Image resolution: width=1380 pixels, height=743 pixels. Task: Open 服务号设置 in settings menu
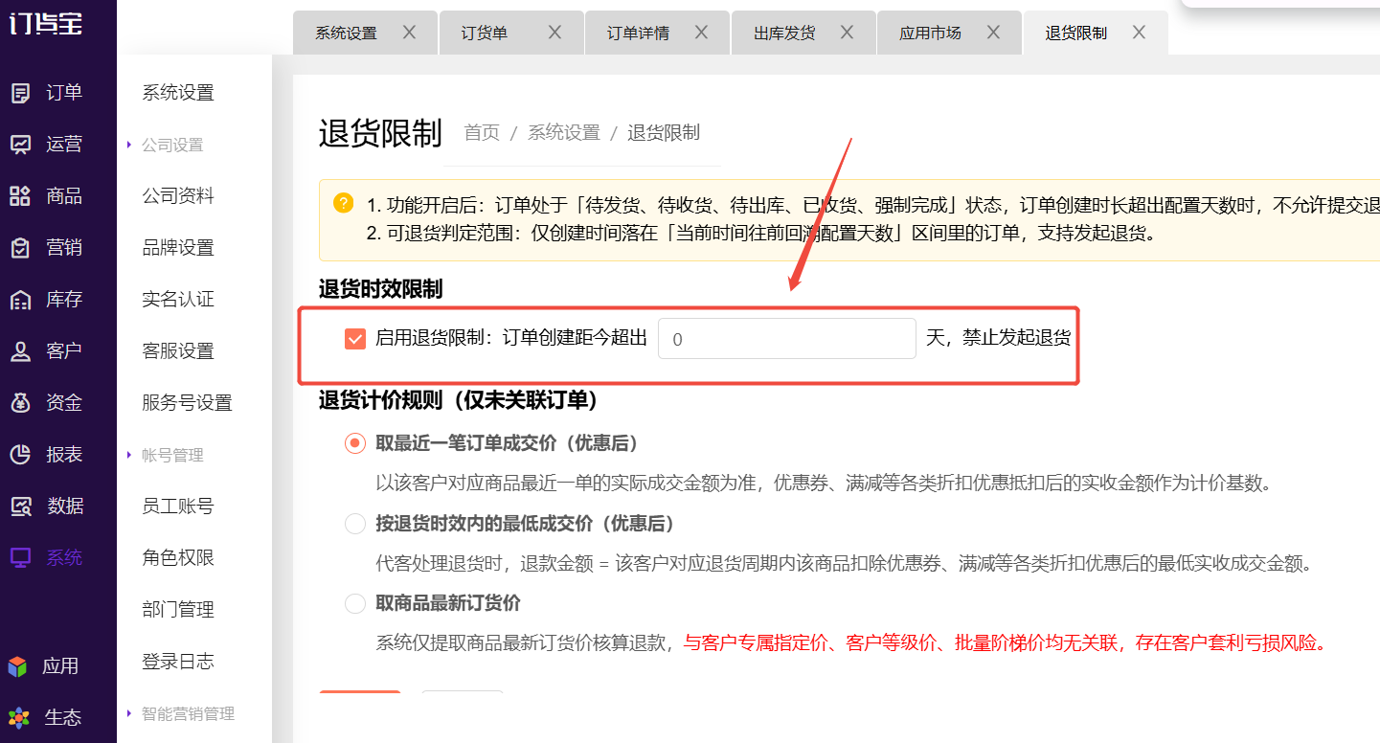tap(188, 403)
